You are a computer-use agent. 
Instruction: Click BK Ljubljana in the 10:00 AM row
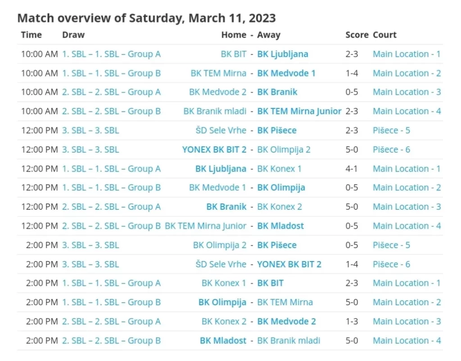point(283,54)
